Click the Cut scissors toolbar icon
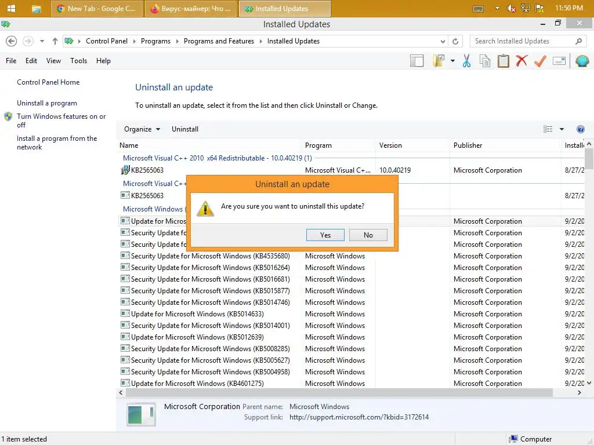Screen dimensions: 594x445 point(466,61)
